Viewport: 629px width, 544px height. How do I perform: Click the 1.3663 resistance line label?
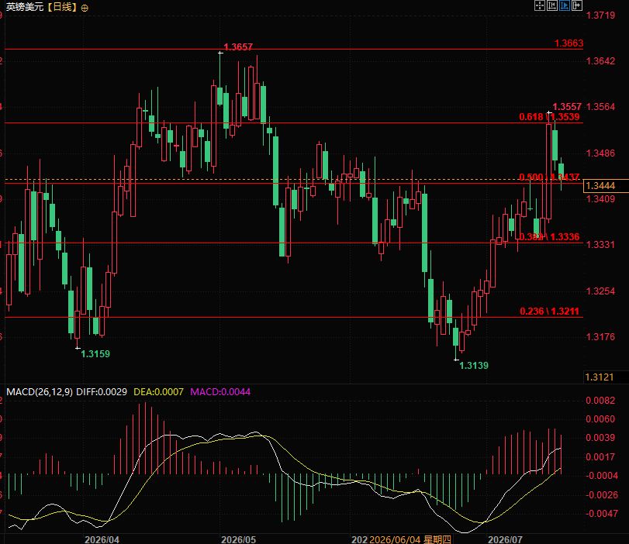pyautogui.click(x=569, y=43)
